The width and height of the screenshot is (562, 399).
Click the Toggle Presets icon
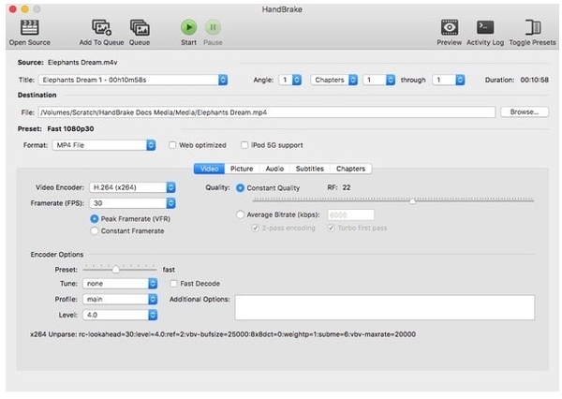(532, 27)
